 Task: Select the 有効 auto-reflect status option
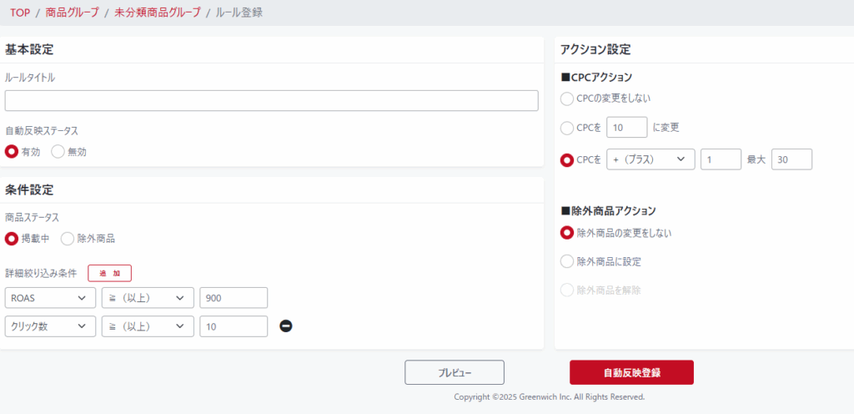[12, 152]
